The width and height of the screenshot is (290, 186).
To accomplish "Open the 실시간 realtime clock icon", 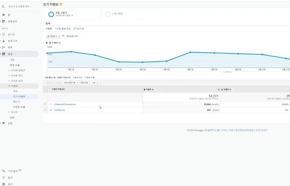I will coord(4,34).
